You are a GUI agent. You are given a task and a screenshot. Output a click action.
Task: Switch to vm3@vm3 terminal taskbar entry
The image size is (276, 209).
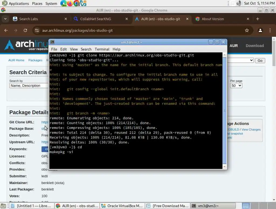pyautogui.click(x=213, y=206)
